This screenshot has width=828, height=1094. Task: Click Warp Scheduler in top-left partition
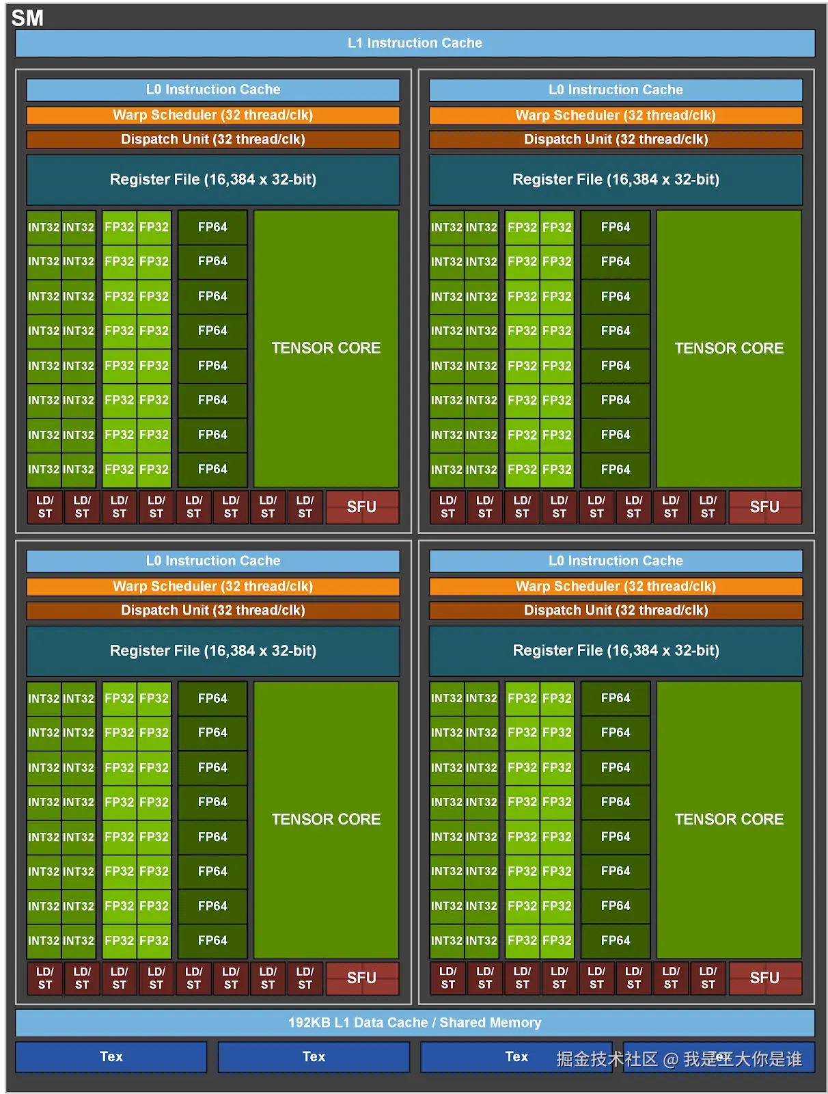click(213, 115)
